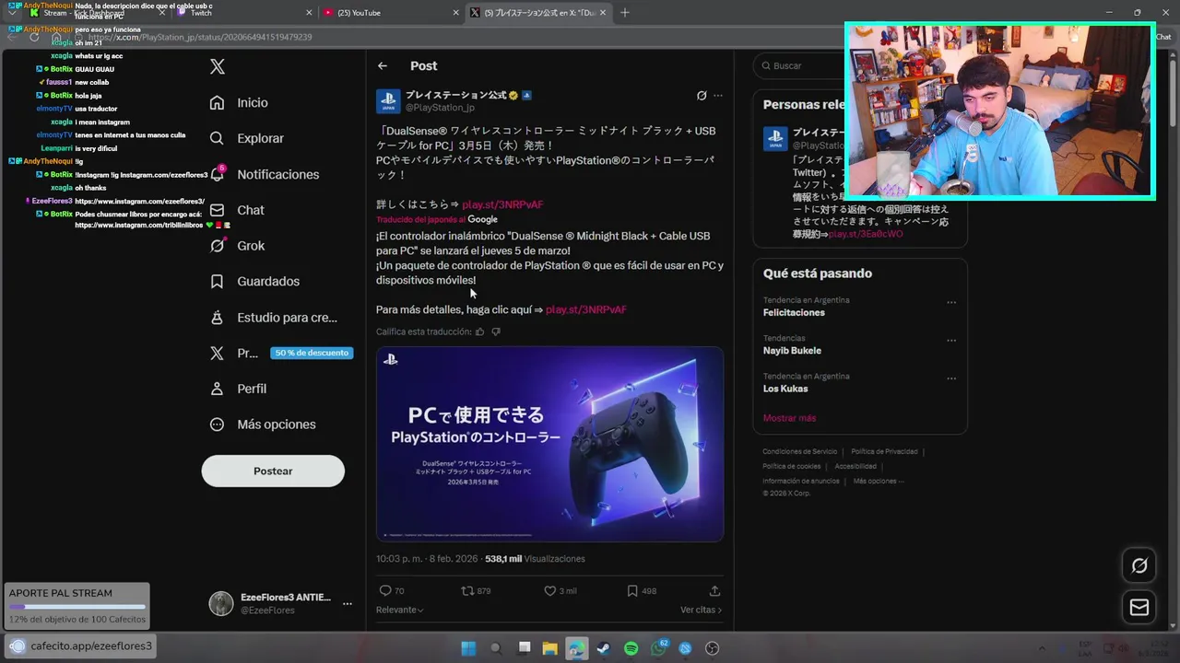
Task: Like the post with heart icon
Action: 550,590
